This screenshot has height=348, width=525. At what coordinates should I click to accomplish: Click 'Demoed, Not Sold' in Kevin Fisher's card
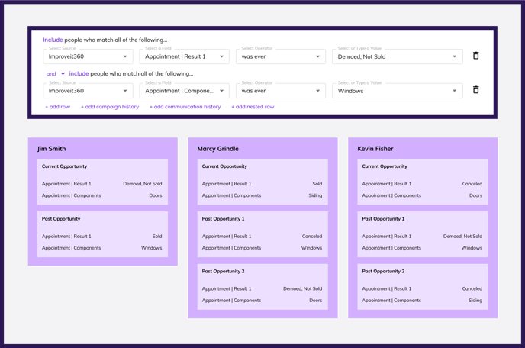(462, 237)
